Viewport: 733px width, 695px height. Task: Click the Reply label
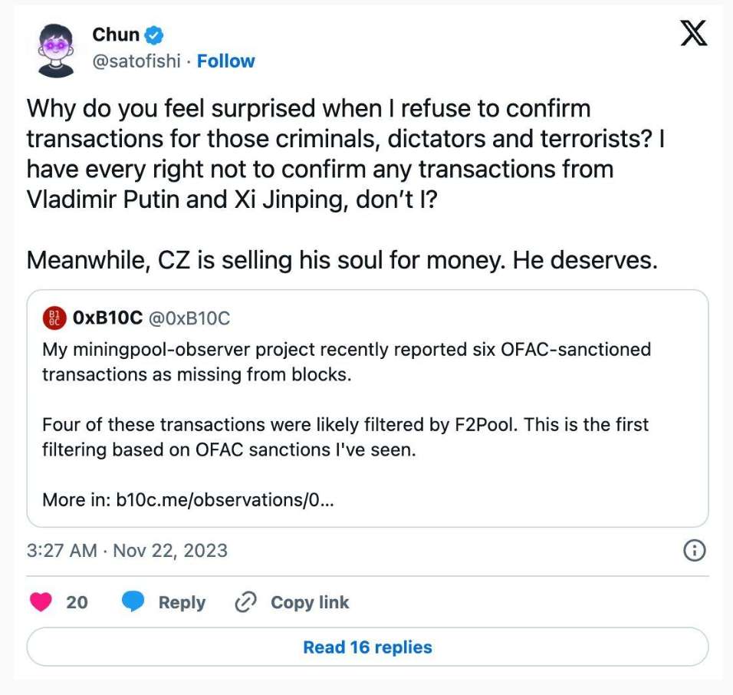coord(182,602)
